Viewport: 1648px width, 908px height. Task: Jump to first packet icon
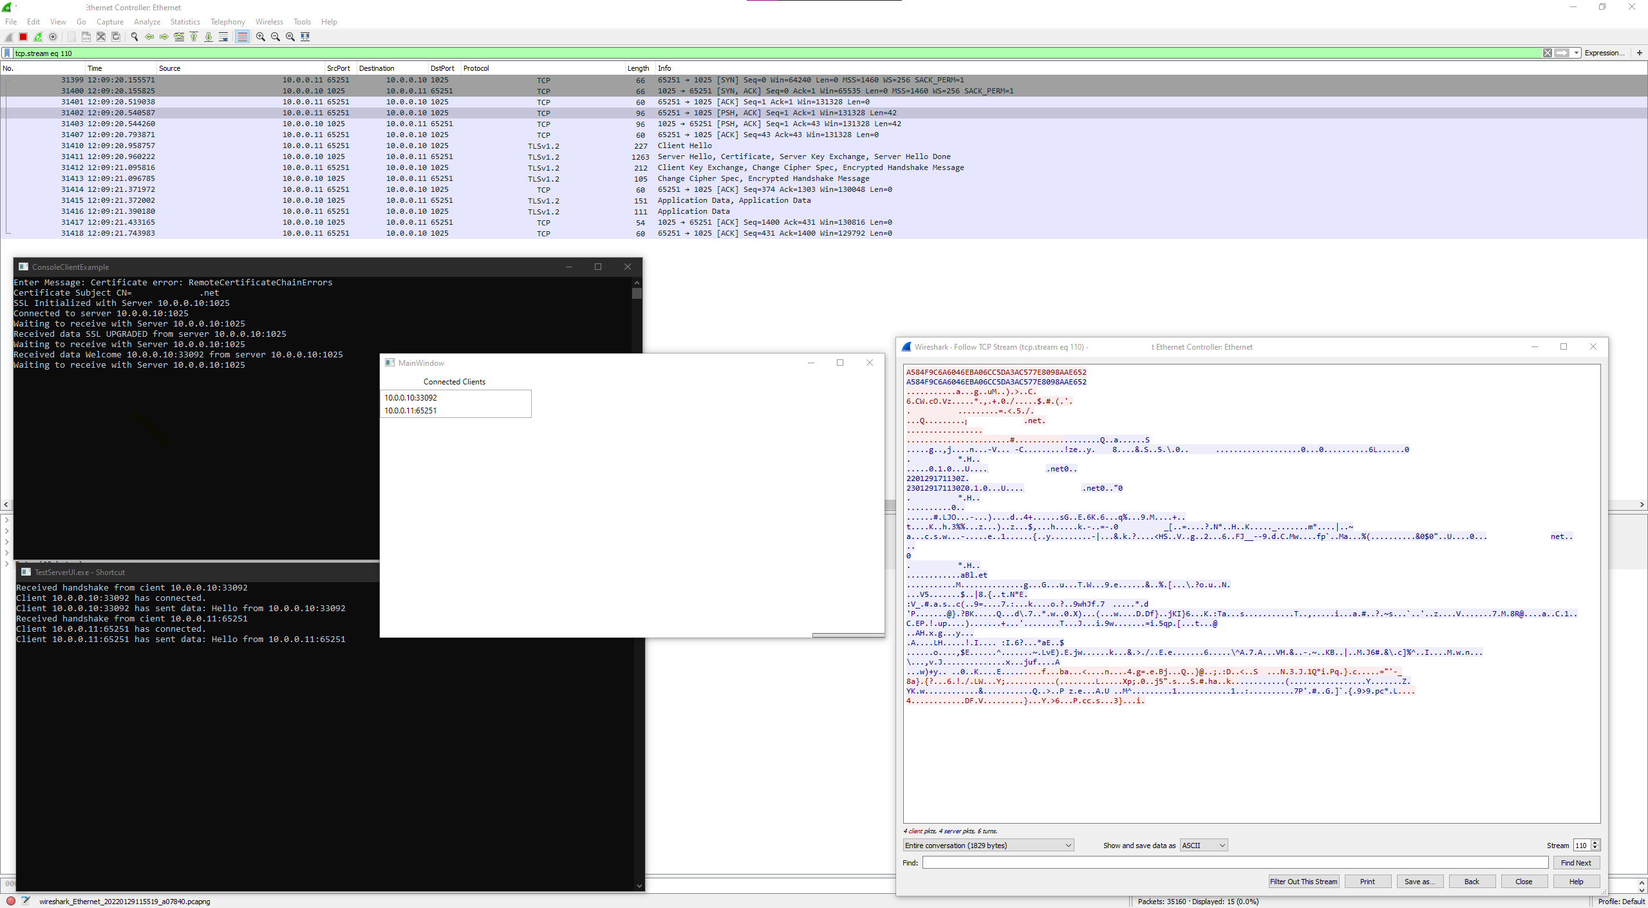coord(194,37)
